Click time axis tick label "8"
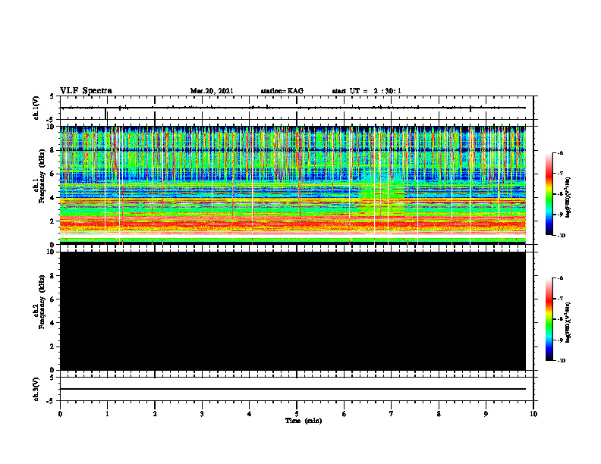The width and height of the screenshot is (601, 464). (439, 414)
